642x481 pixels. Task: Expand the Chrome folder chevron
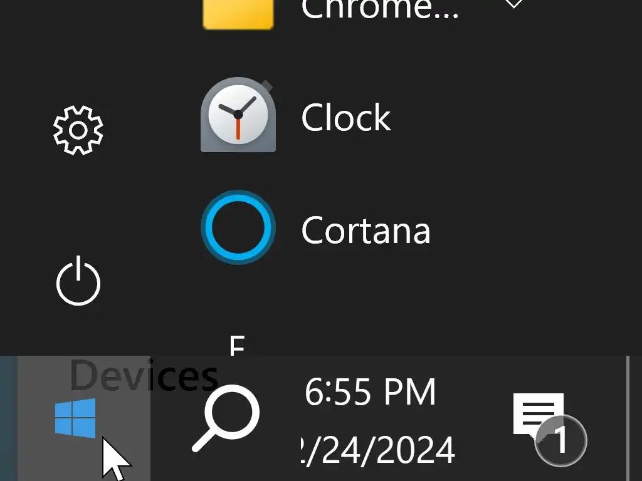point(513,5)
